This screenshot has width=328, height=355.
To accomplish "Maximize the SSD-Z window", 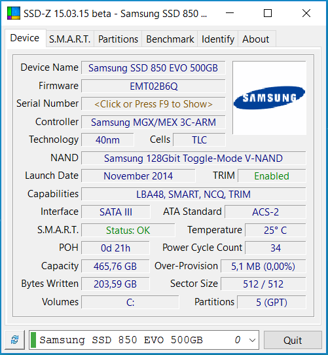I will tap(268, 13).
